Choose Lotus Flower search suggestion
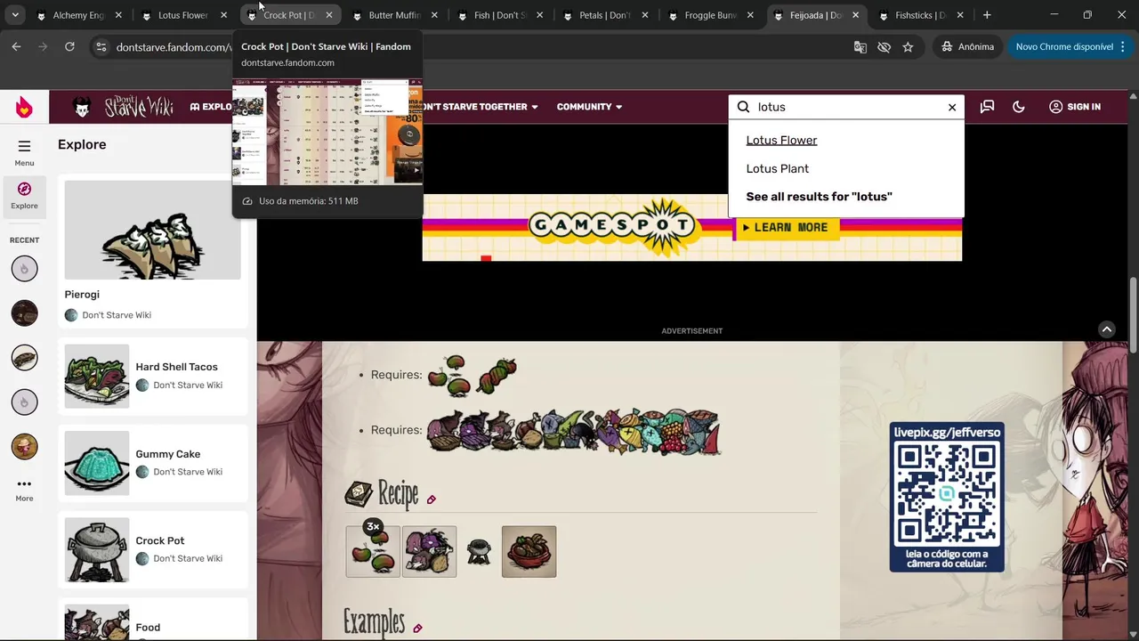This screenshot has width=1139, height=641. (781, 140)
